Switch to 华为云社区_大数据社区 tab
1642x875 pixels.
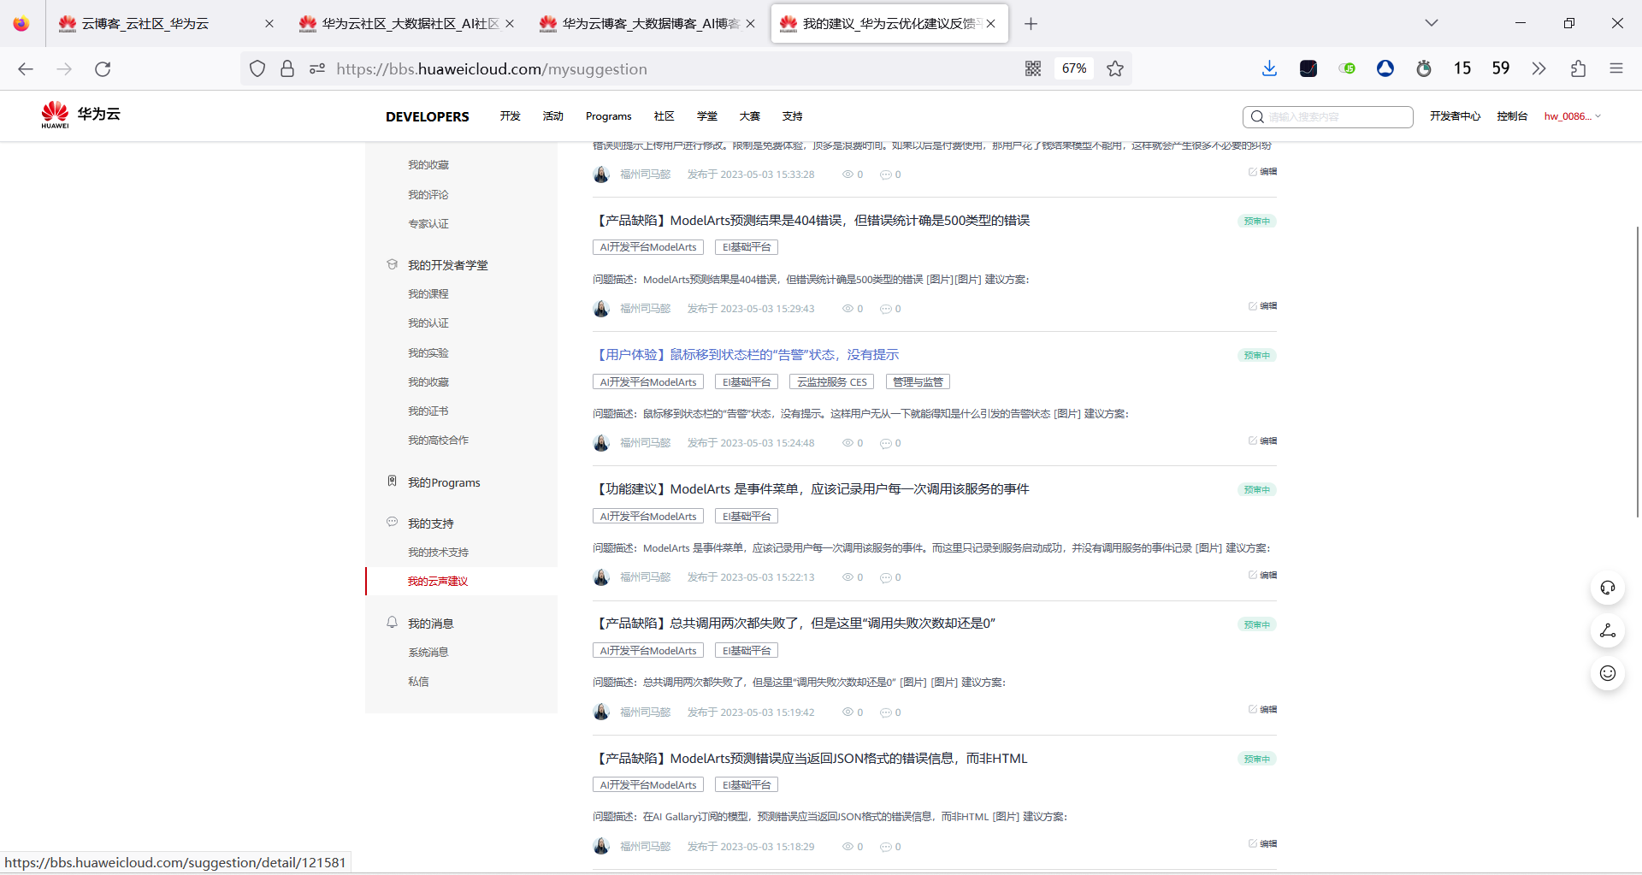(405, 24)
